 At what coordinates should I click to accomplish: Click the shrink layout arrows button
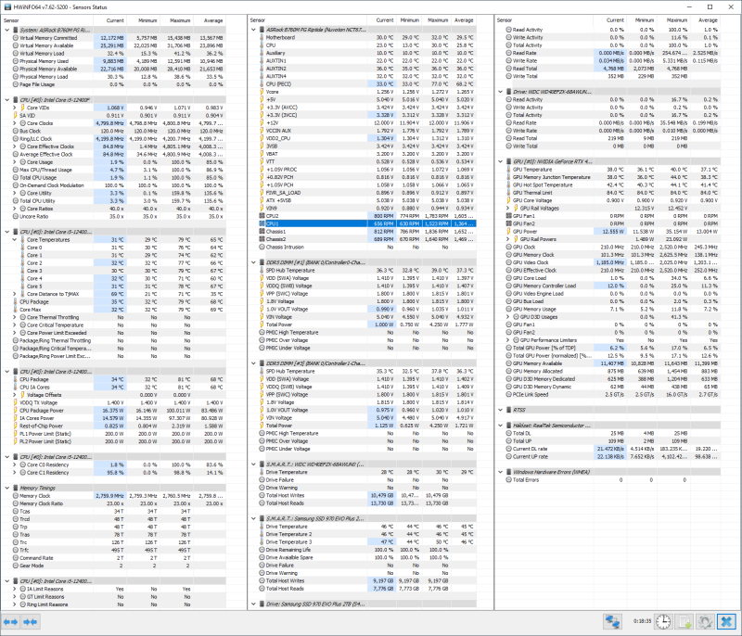pos(31,622)
